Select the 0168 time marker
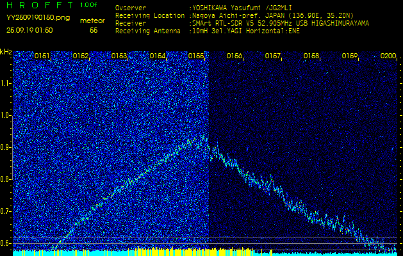This screenshot has height=256, width=403. tap(311, 56)
